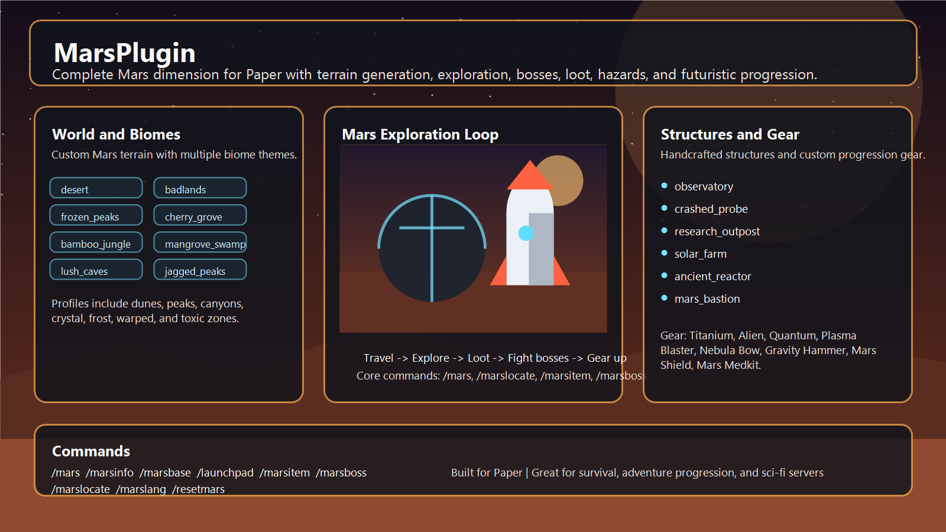Screen dimensions: 946x532
Task: Click the "Gear: Titanium, Alien, Quantum" paragraph
Action: point(769,351)
